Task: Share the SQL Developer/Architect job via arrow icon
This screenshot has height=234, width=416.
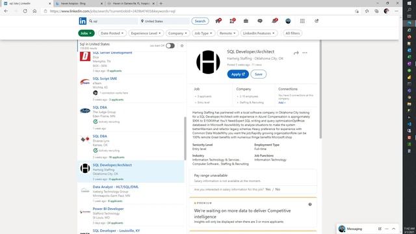Action: point(296,53)
